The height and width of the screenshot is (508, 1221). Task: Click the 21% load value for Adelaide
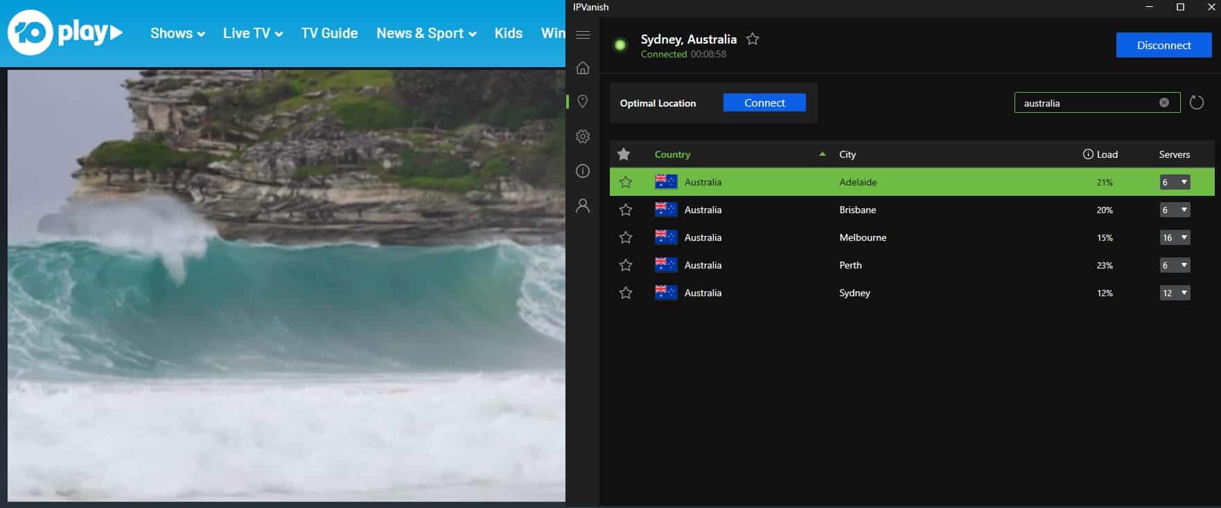(1105, 182)
